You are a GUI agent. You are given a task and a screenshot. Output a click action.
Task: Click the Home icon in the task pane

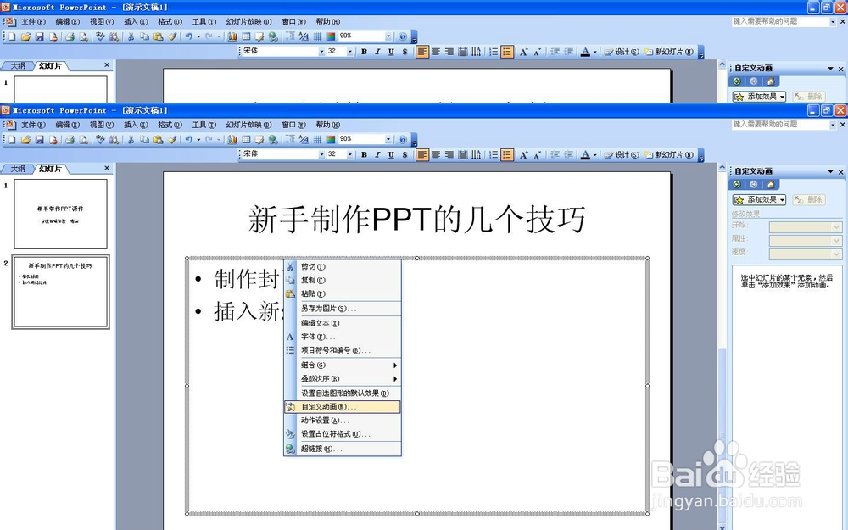pos(770,183)
